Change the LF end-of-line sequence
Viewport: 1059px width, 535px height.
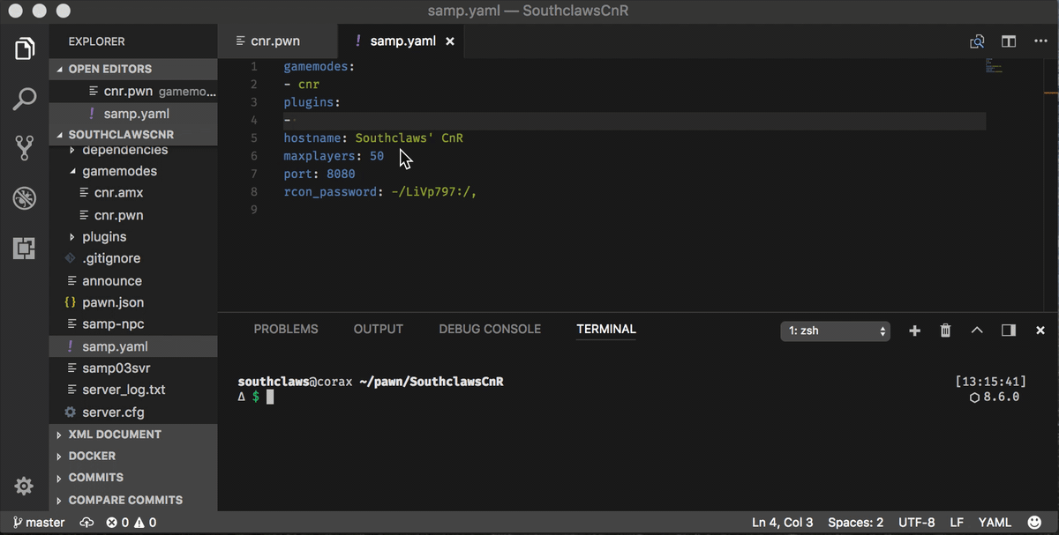point(957,523)
